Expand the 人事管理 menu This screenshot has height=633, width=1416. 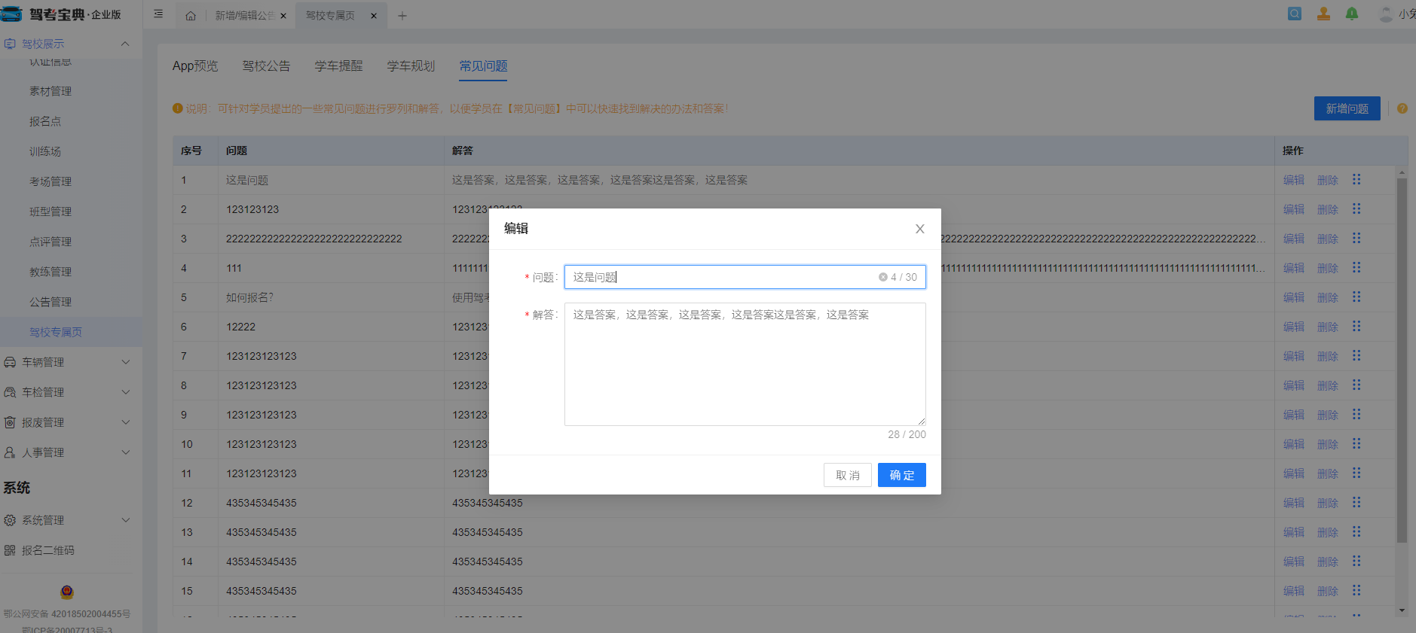[125, 452]
